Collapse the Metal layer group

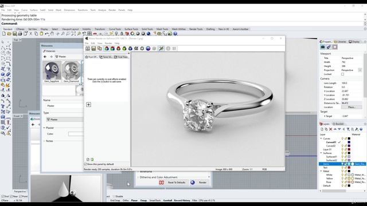(x=321, y=171)
